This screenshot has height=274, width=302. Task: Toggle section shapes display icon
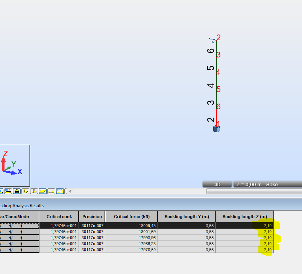click(x=25, y=191)
